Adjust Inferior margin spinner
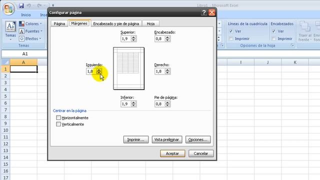Screen dimensions: 320x180 [133, 104]
